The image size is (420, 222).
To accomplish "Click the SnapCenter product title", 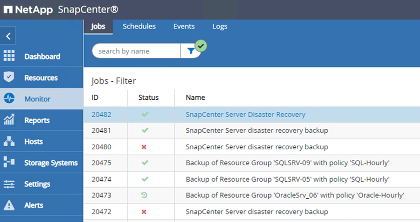I will (x=88, y=9).
